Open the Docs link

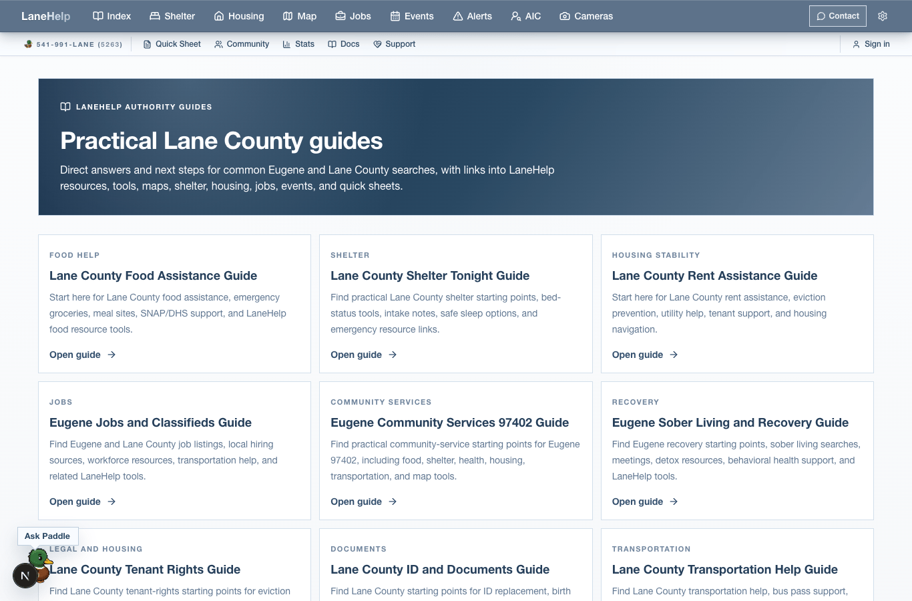pos(344,44)
